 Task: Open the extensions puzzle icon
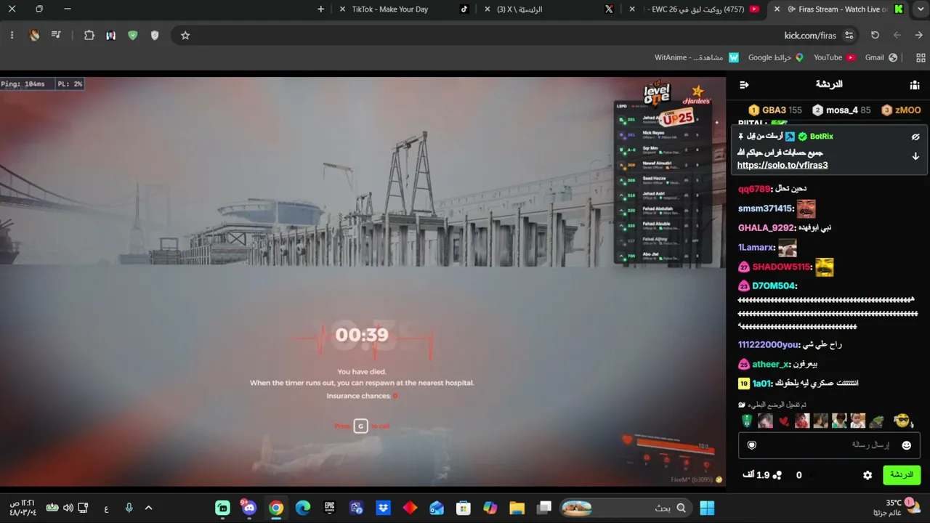(89, 35)
